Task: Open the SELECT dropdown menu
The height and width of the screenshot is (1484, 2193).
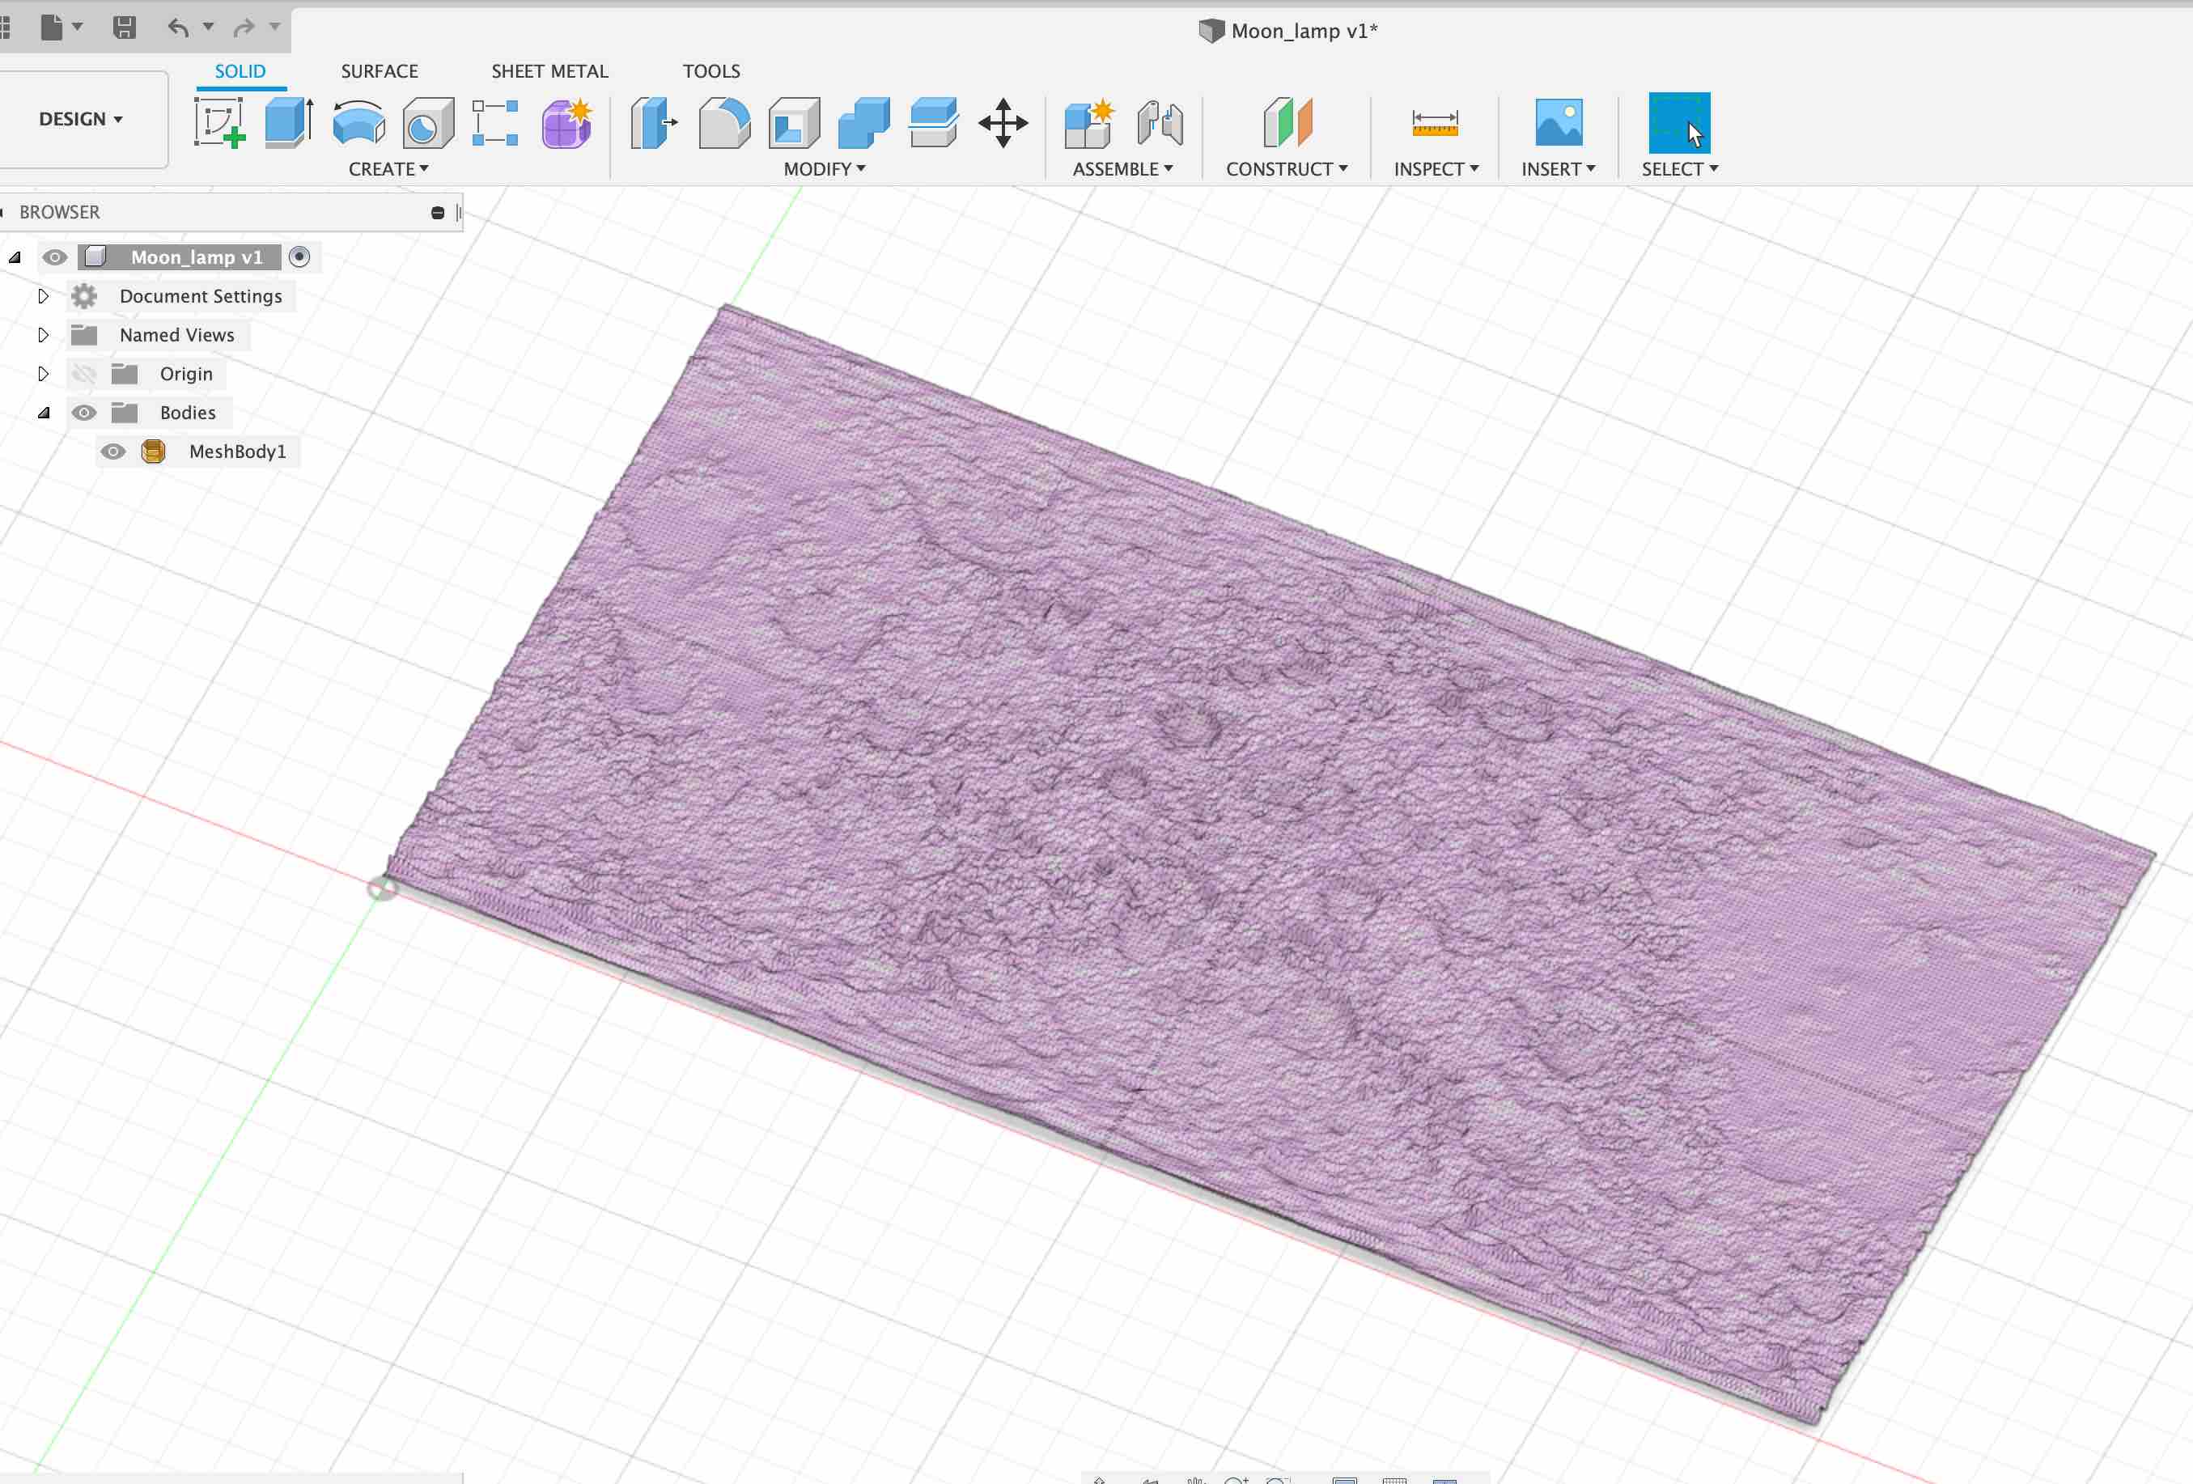Action: [1678, 169]
